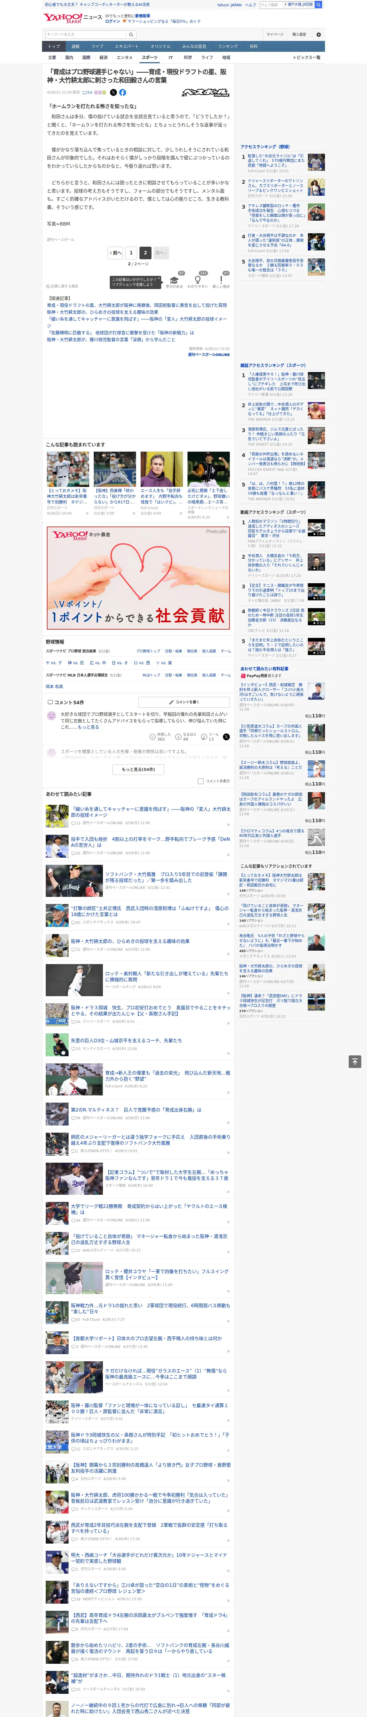
Task: Select the トップ navigation tab
Action: click(x=54, y=47)
